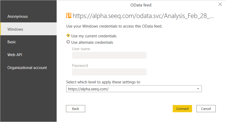Open the Basic authentication tab
The image size is (225, 122).
click(x=12, y=42)
